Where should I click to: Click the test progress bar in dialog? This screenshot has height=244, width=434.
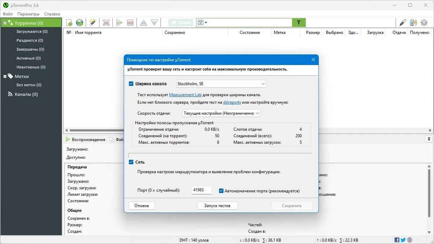point(220,155)
